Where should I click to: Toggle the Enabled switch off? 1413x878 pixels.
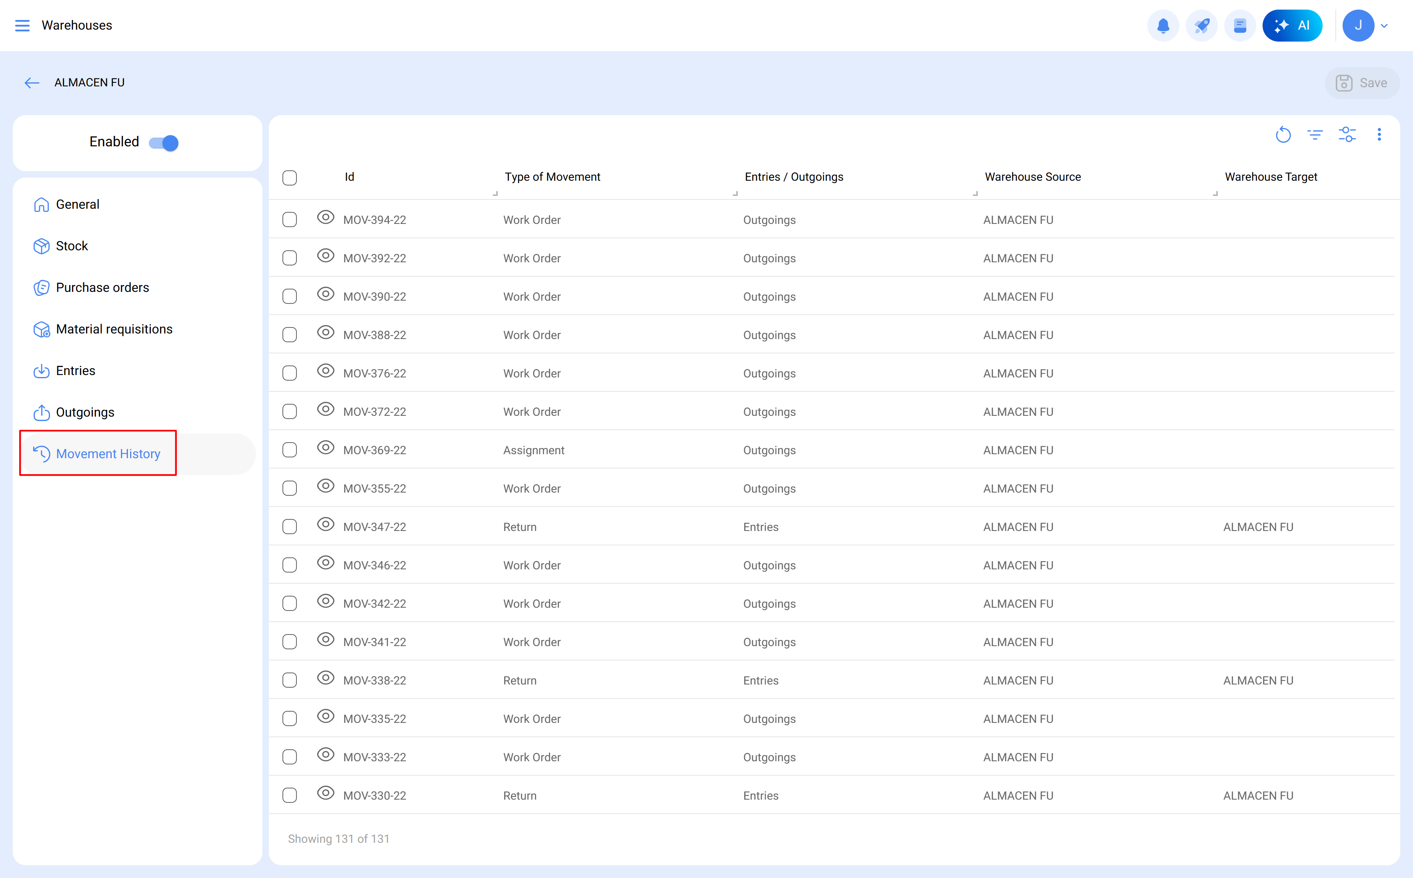164,143
